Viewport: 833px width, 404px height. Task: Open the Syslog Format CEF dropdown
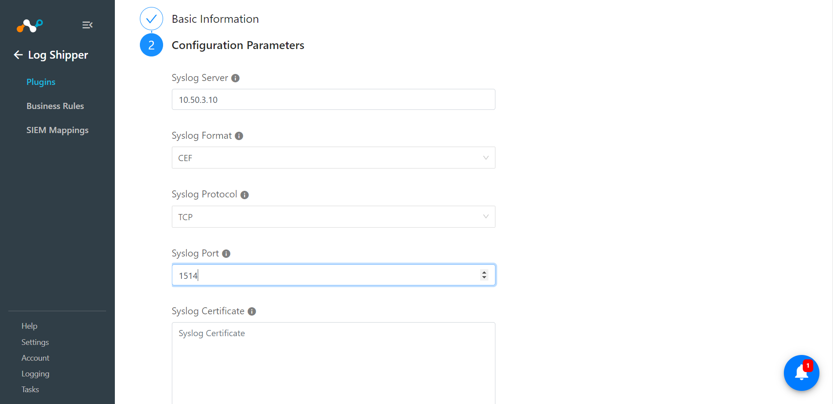[334, 158]
